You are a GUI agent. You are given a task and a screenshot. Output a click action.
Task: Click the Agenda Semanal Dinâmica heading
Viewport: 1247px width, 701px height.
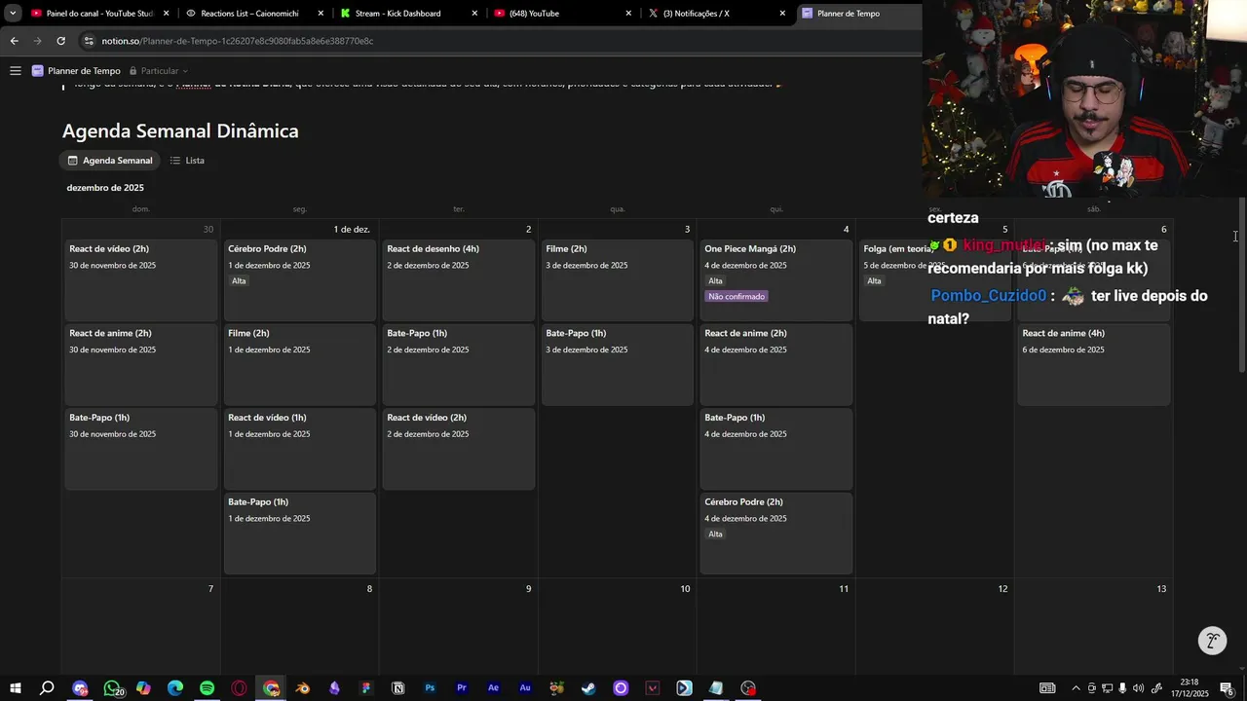point(180,130)
